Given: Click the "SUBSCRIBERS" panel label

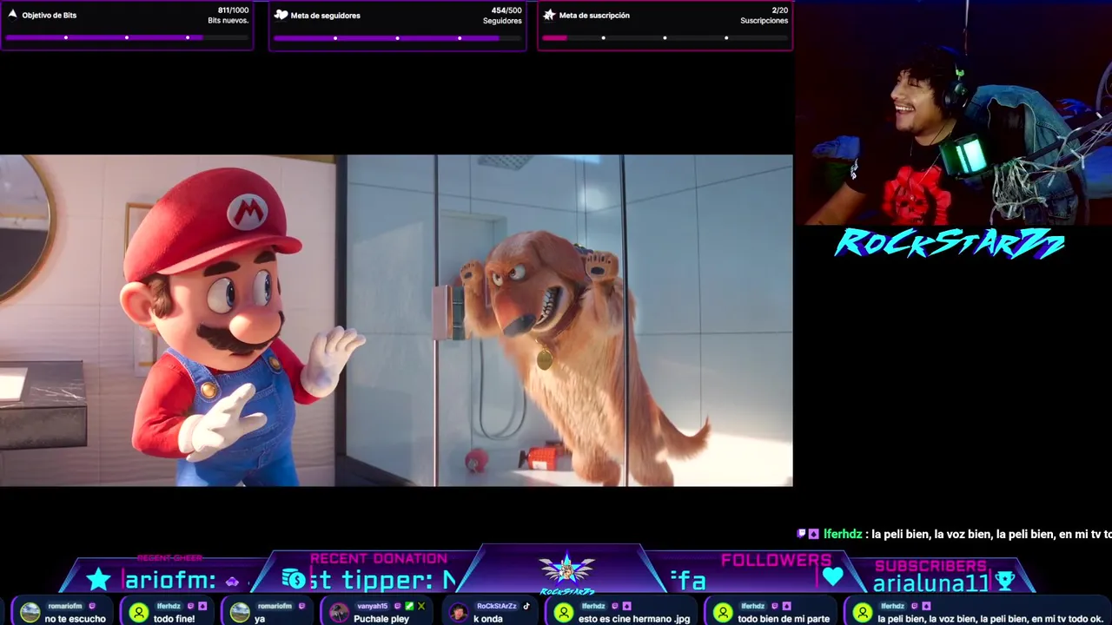Looking at the screenshot, I should pos(930,566).
